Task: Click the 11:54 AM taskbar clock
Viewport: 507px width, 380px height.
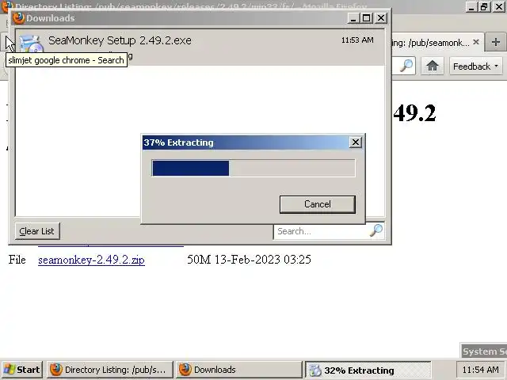Action: coord(481,370)
